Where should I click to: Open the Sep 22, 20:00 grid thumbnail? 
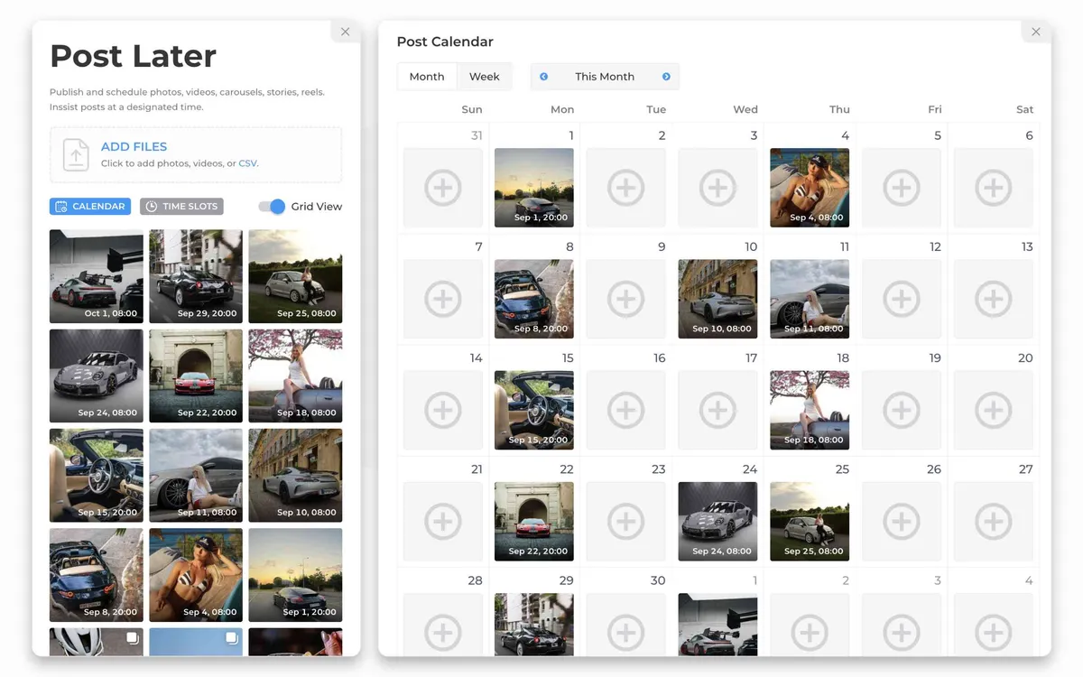[196, 376]
